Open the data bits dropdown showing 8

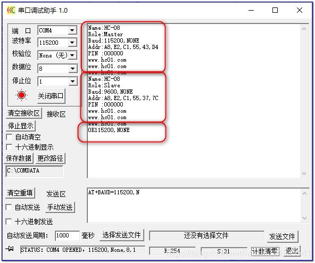72,69
